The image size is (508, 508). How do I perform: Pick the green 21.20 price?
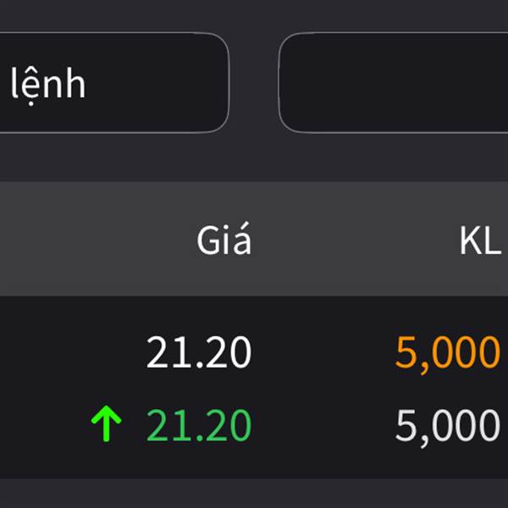(199, 425)
